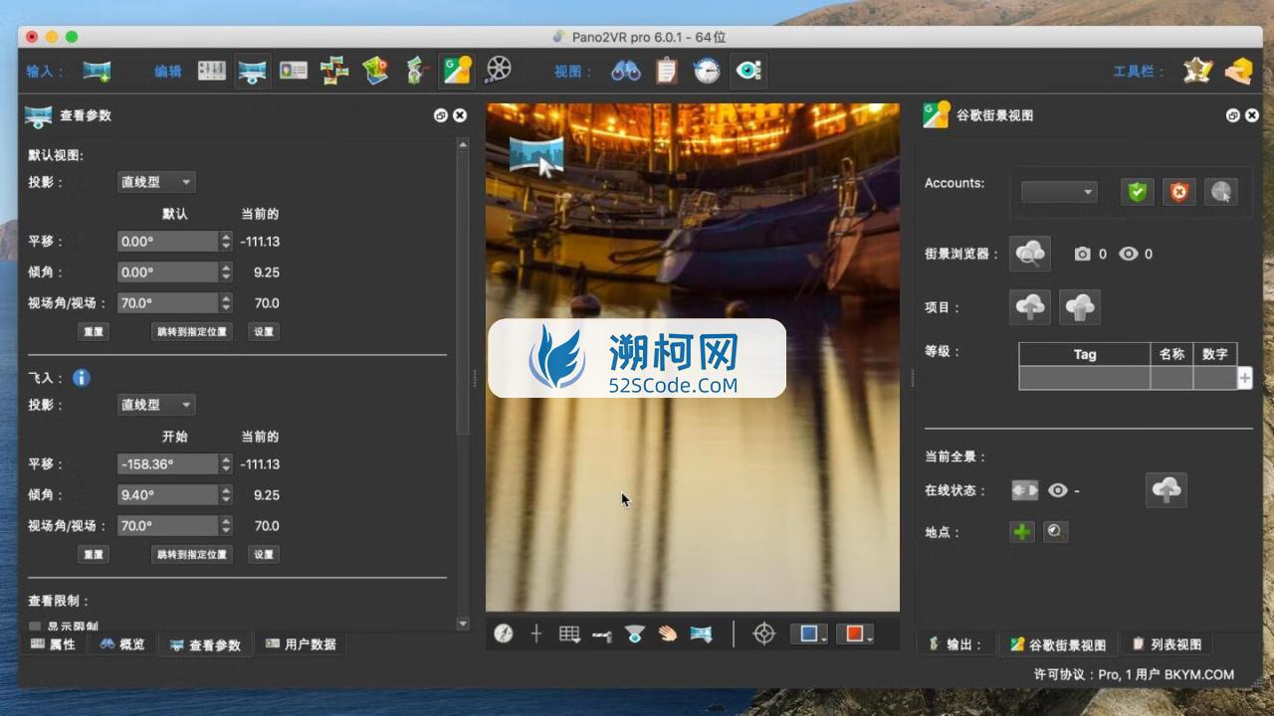Click the fly-in blue info icon
The height and width of the screenshot is (716, 1274).
[82, 378]
